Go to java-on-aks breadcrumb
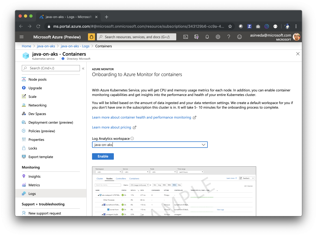Image resolution: width=317 pixels, height=236 pixels. click(x=46, y=46)
